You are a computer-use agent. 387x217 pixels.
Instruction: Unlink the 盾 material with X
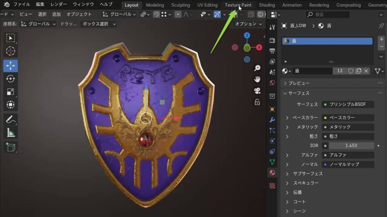point(366,71)
